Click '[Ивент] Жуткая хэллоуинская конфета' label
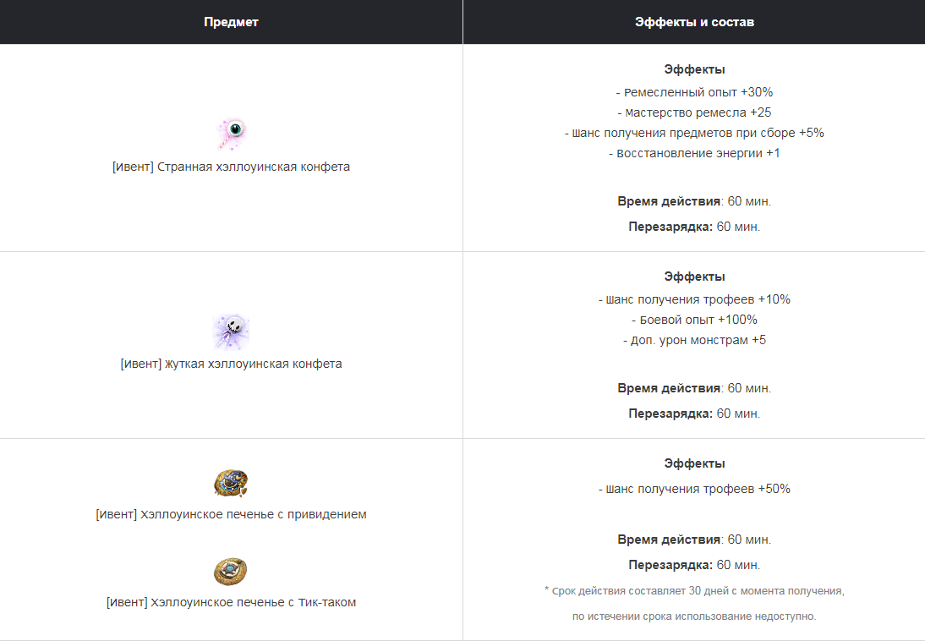Viewport: 925px width, 641px height. click(232, 364)
